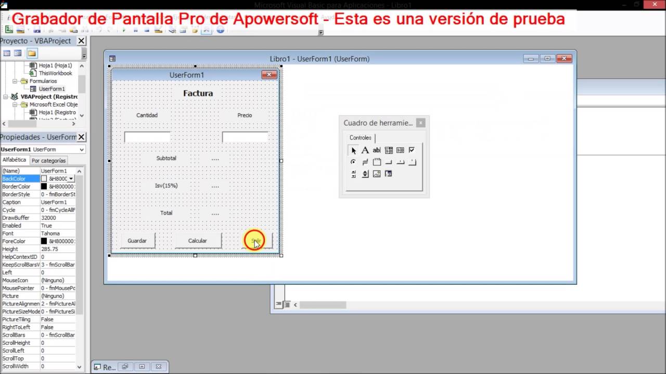Screen dimensions: 666x374
Task: Select the TabStrip control in toolbox
Action: [x=400, y=162]
